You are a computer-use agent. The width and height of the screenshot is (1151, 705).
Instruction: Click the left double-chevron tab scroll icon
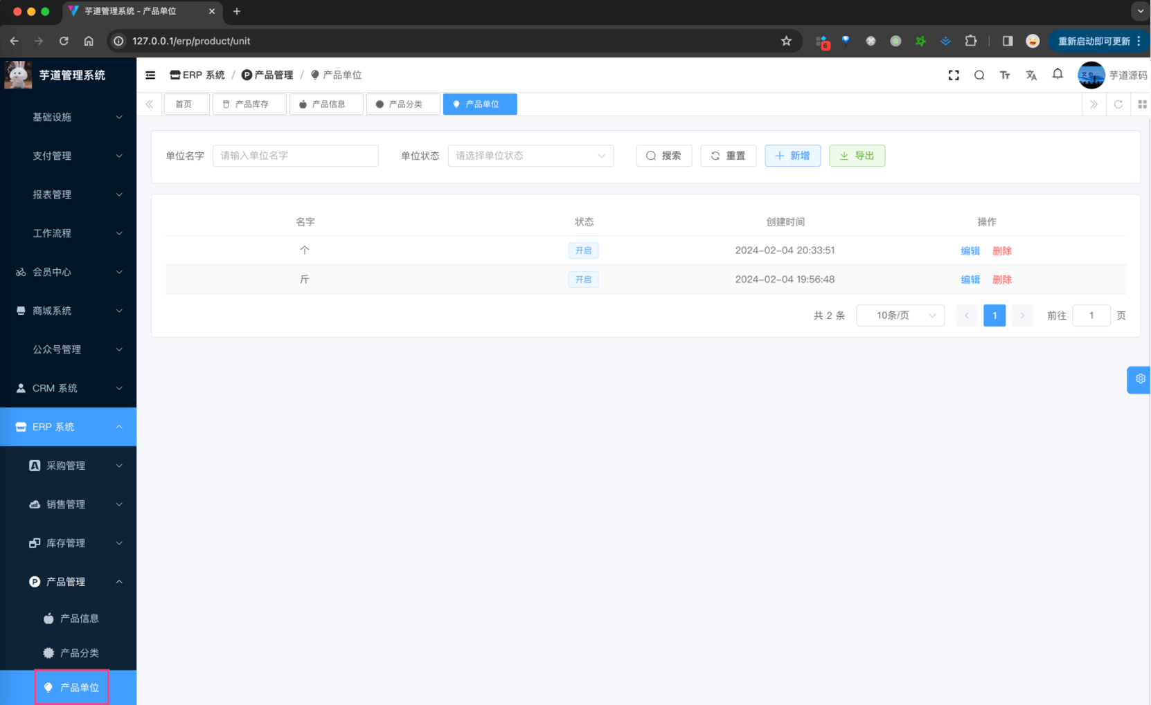tap(149, 104)
